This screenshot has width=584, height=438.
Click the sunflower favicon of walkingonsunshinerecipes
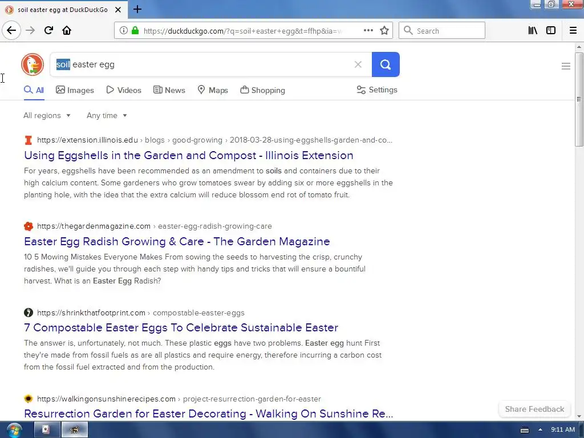[29, 399]
